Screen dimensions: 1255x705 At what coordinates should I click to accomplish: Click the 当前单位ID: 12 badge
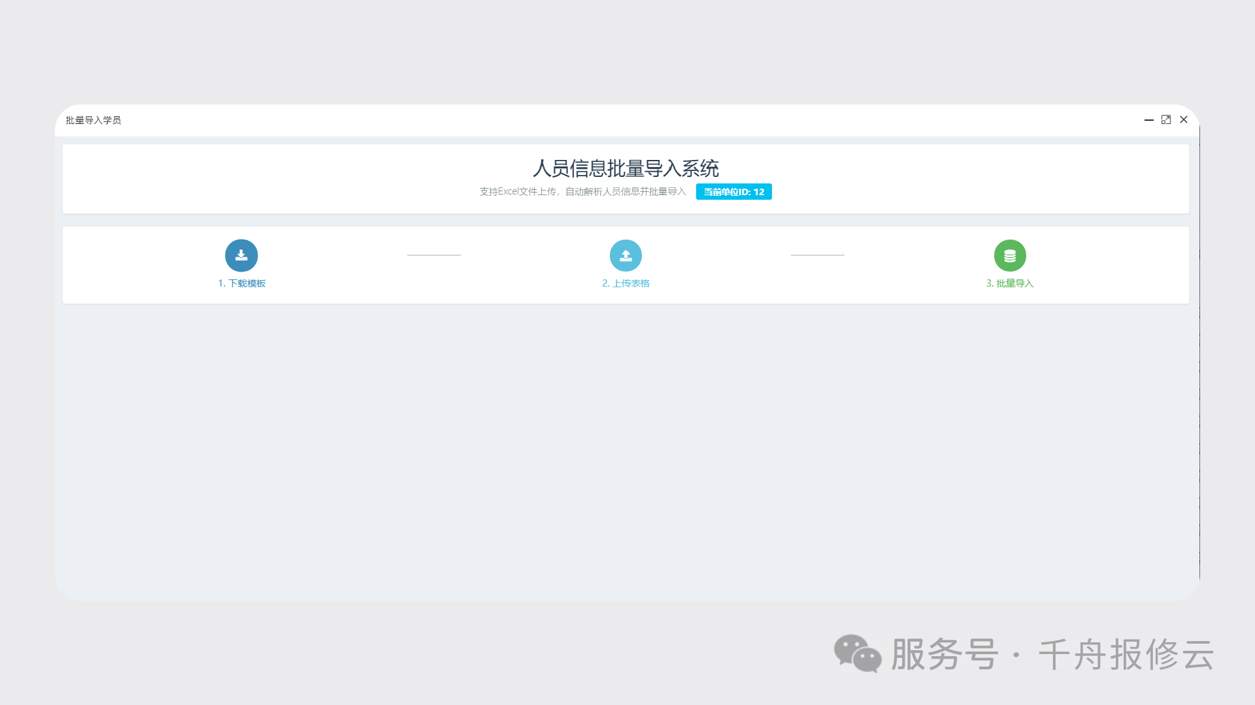pos(733,191)
